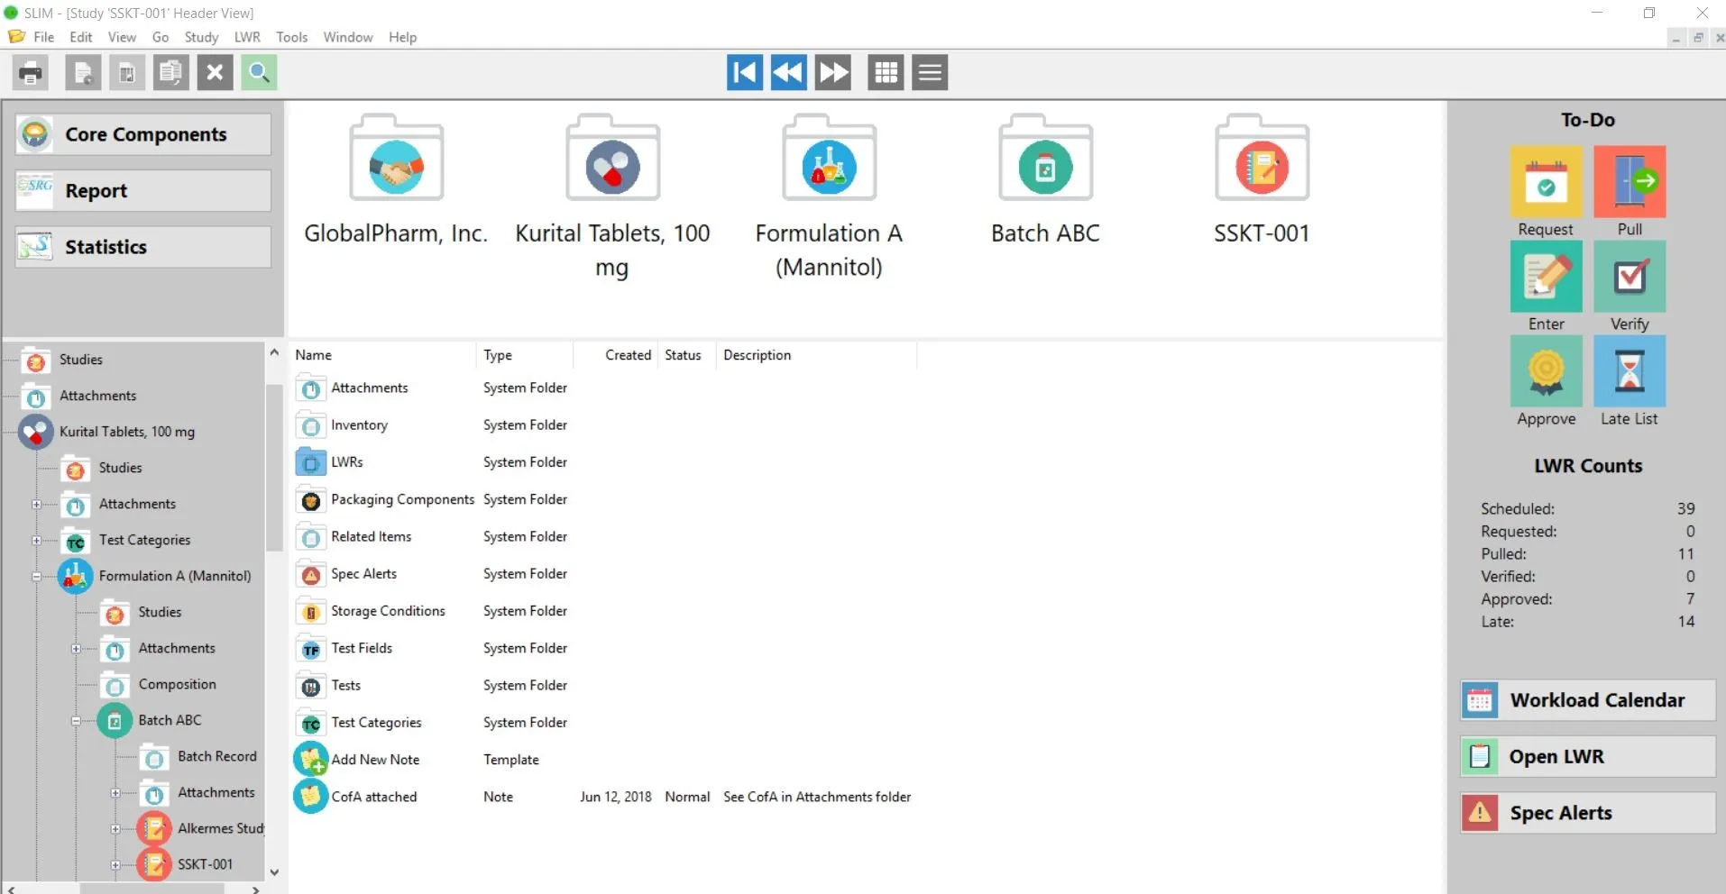Click the tree scrollbar up arrow
This screenshot has width=1726, height=894.
click(x=274, y=352)
